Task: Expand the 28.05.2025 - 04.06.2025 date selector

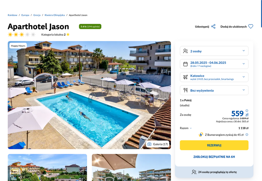Action: (x=214, y=64)
